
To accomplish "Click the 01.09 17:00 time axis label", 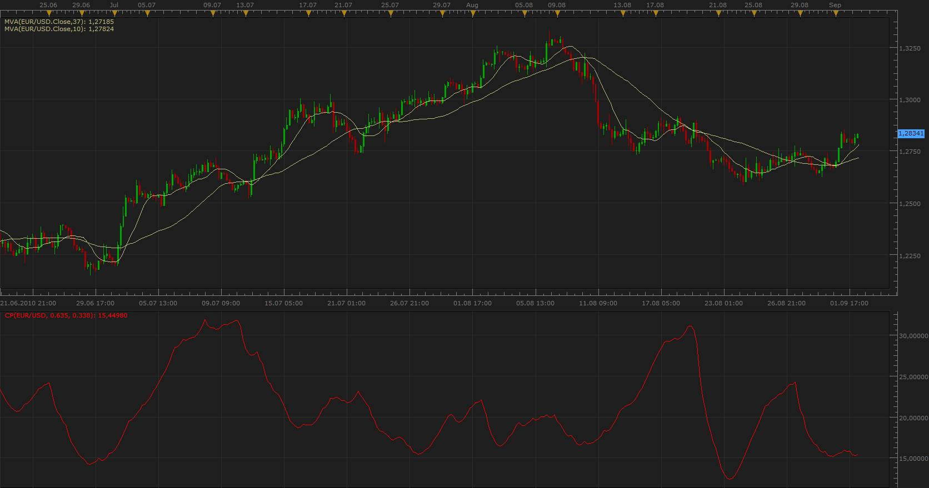I will click(x=849, y=303).
